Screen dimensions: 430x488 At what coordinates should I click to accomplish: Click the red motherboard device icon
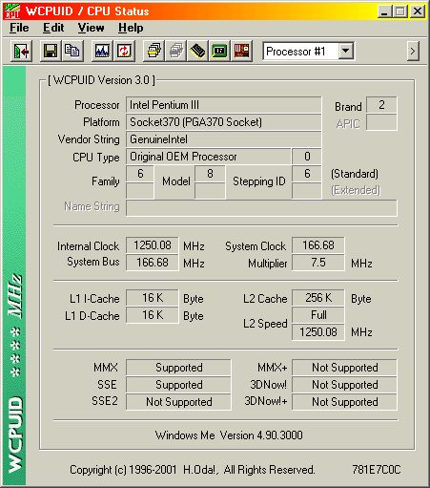(x=241, y=51)
